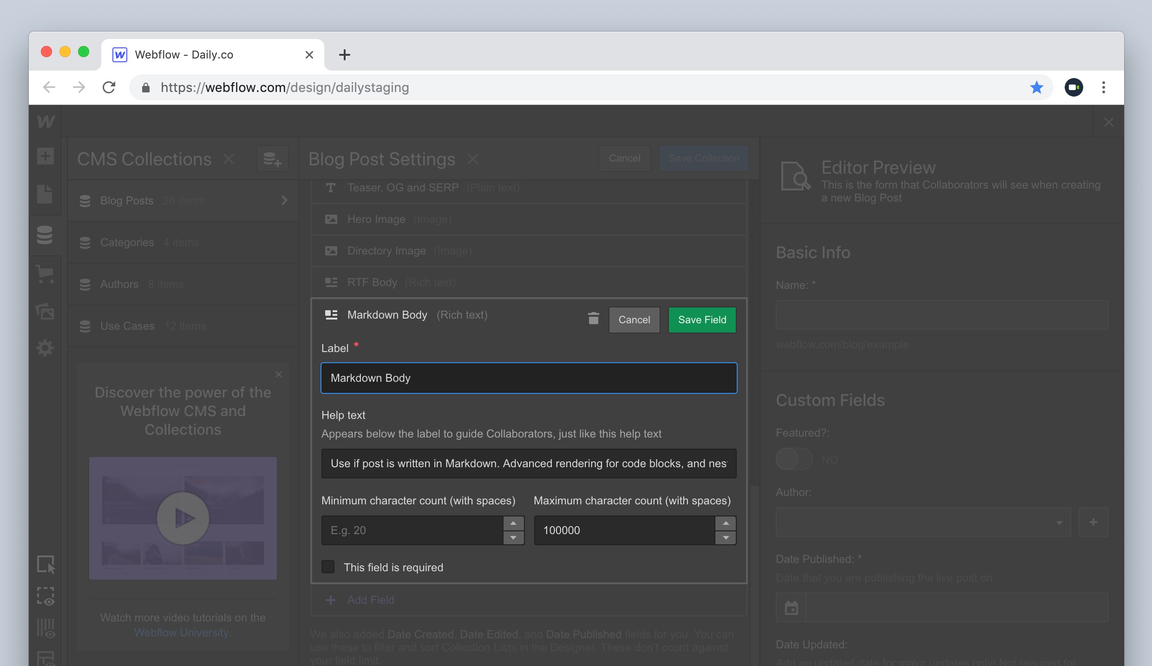Expand Blog Posts collection chevron
Image resolution: width=1152 pixels, height=666 pixels.
pyautogui.click(x=284, y=200)
